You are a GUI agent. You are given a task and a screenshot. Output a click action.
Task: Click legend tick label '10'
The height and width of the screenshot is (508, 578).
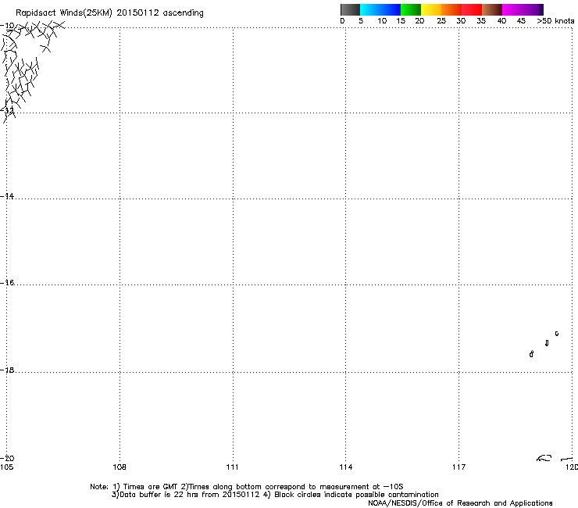click(x=382, y=21)
